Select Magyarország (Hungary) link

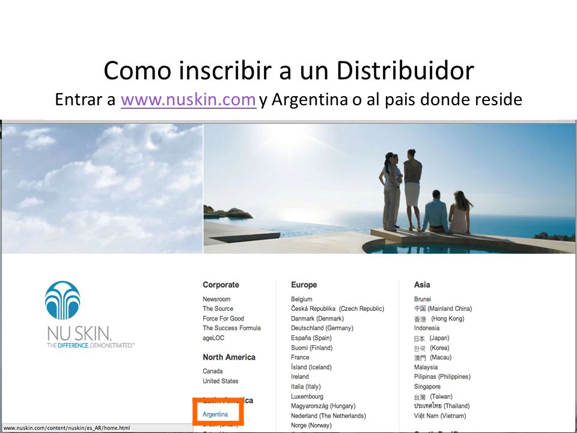tap(323, 406)
